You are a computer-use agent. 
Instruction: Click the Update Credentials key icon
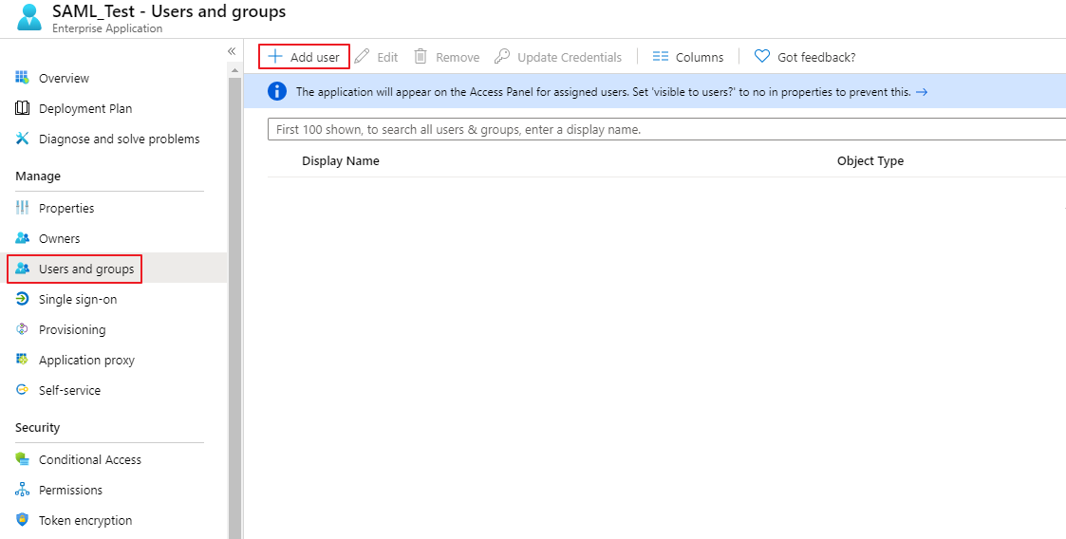502,56
